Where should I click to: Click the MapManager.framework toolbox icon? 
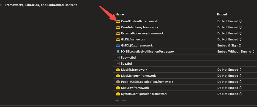point(118,76)
